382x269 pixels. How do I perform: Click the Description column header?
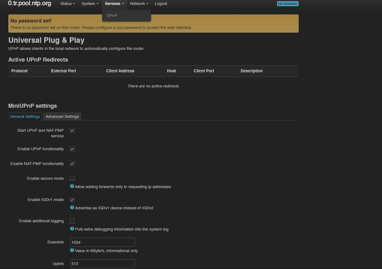click(x=252, y=71)
